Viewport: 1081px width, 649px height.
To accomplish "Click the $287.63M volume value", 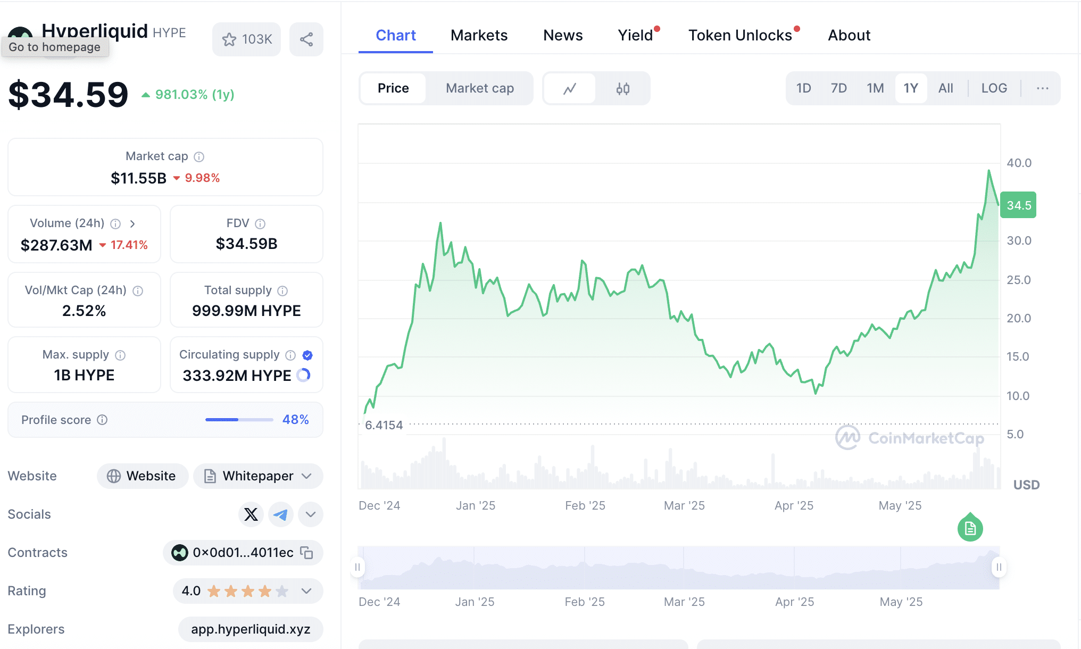I will tap(56, 245).
